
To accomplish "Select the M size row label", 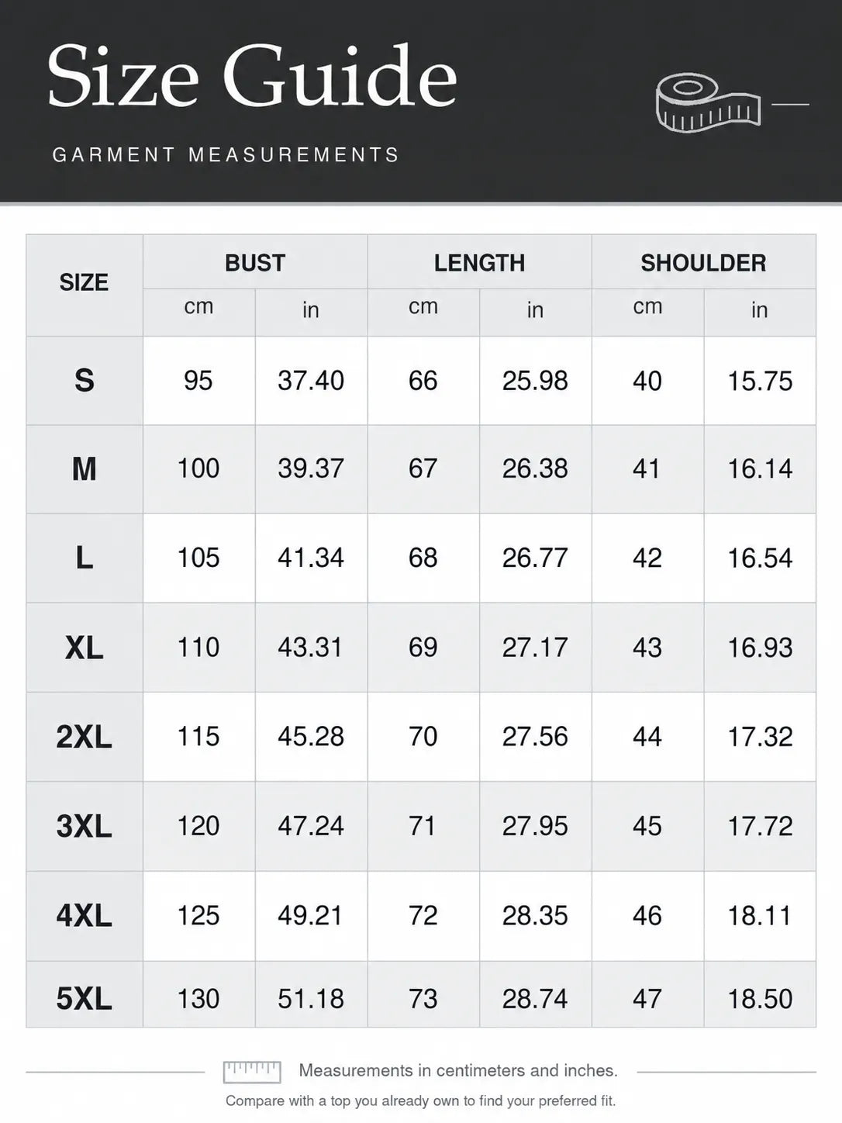I will click(85, 469).
